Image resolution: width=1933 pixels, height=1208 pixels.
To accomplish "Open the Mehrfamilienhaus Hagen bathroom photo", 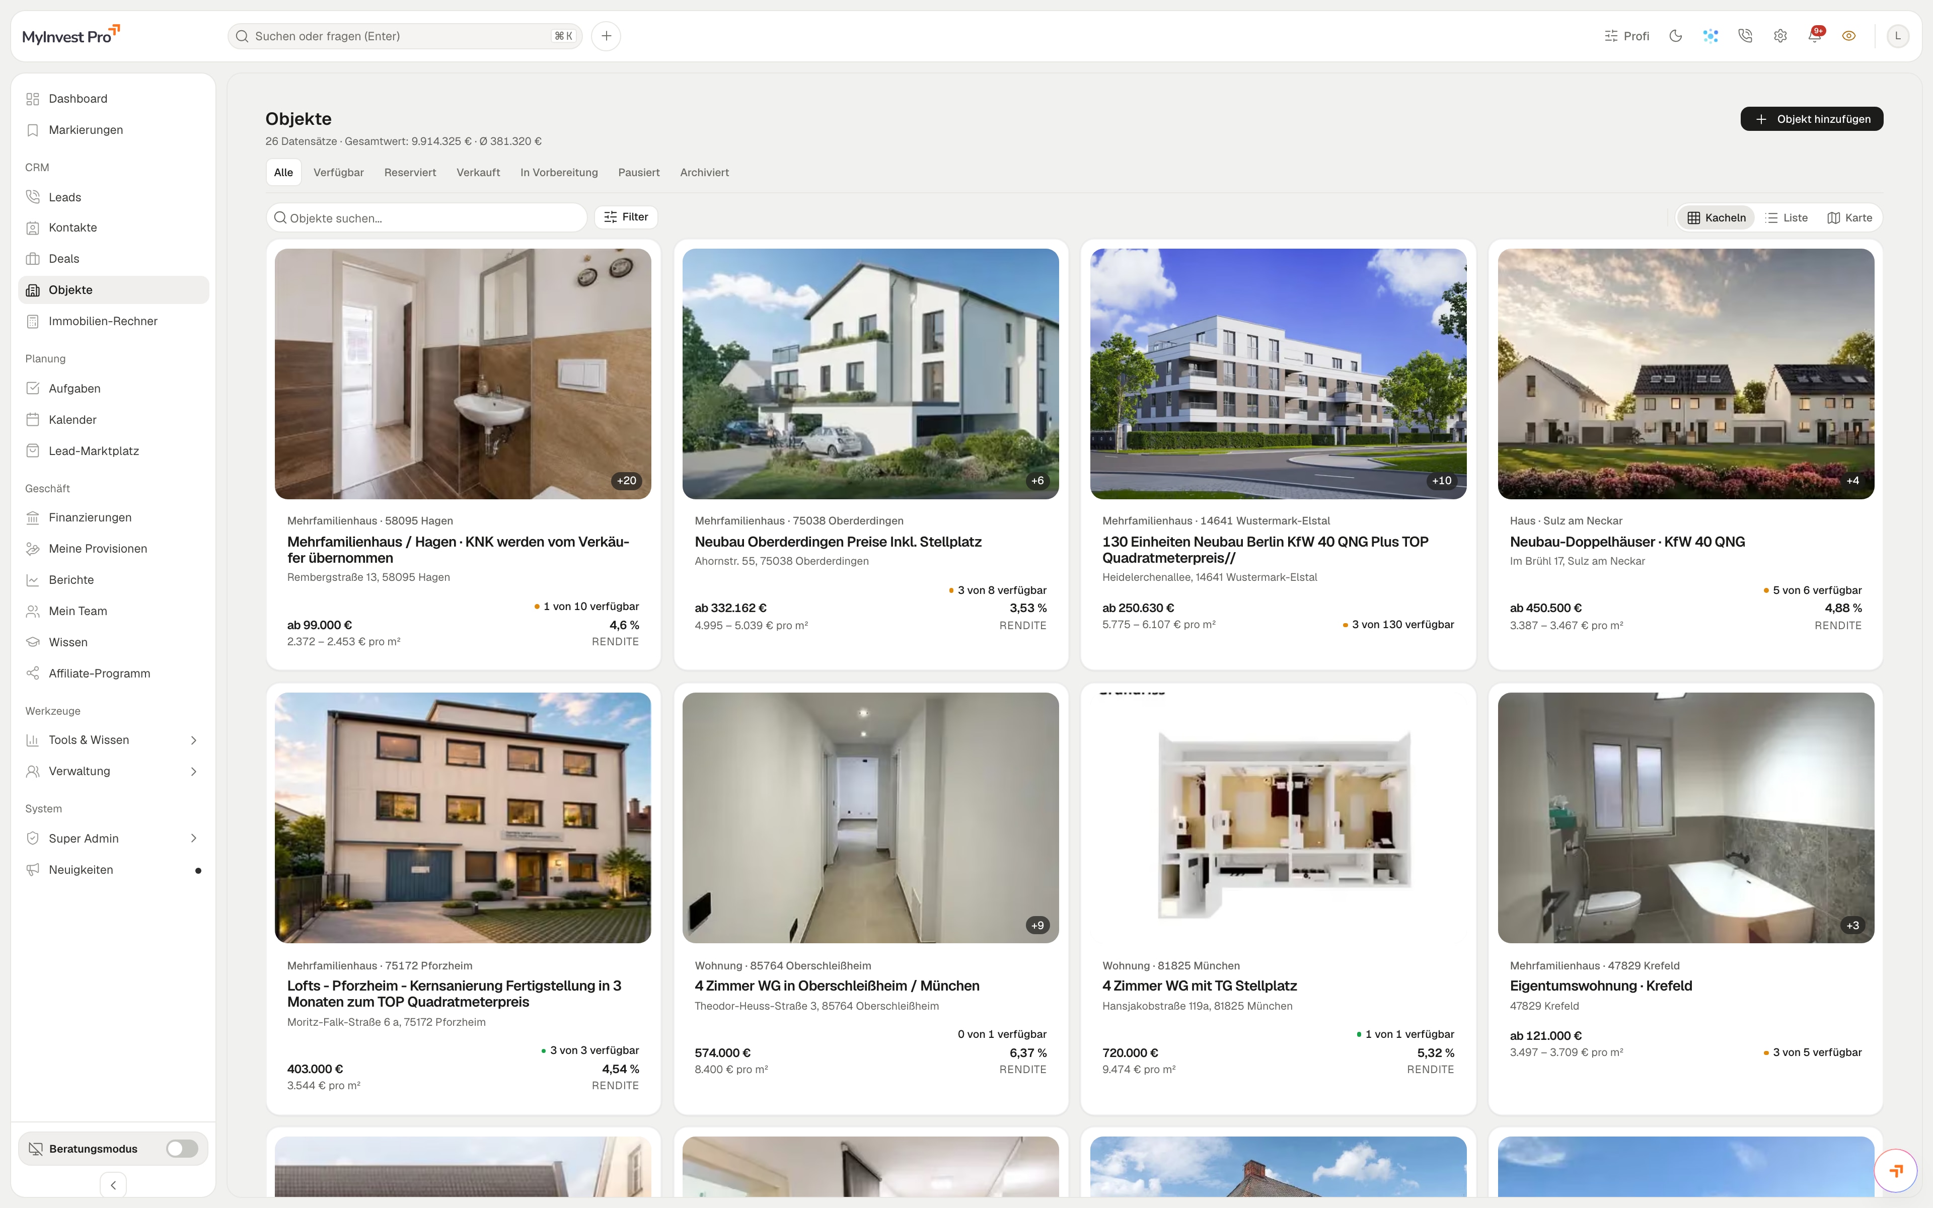I will pyautogui.click(x=463, y=374).
